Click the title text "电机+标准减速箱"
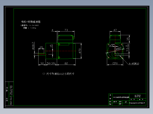 [31, 22]
